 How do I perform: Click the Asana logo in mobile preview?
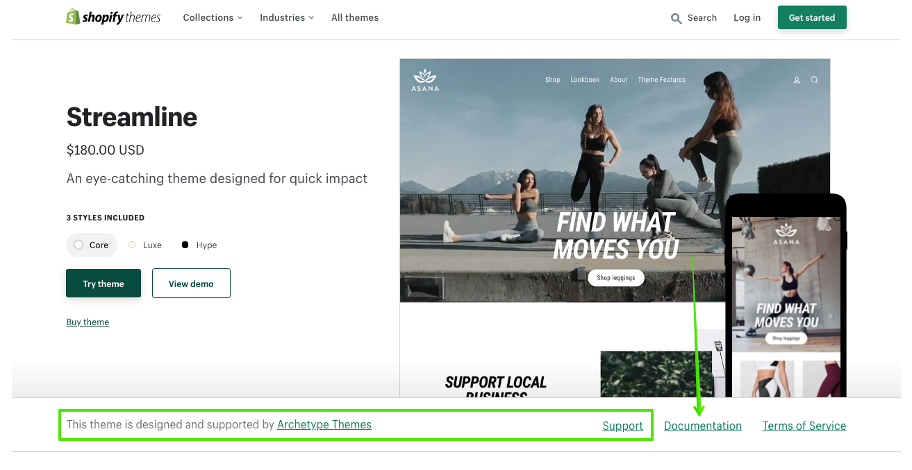click(x=786, y=234)
